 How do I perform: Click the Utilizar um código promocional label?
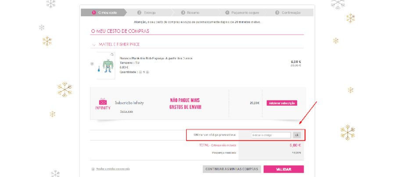click(x=215, y=135)
